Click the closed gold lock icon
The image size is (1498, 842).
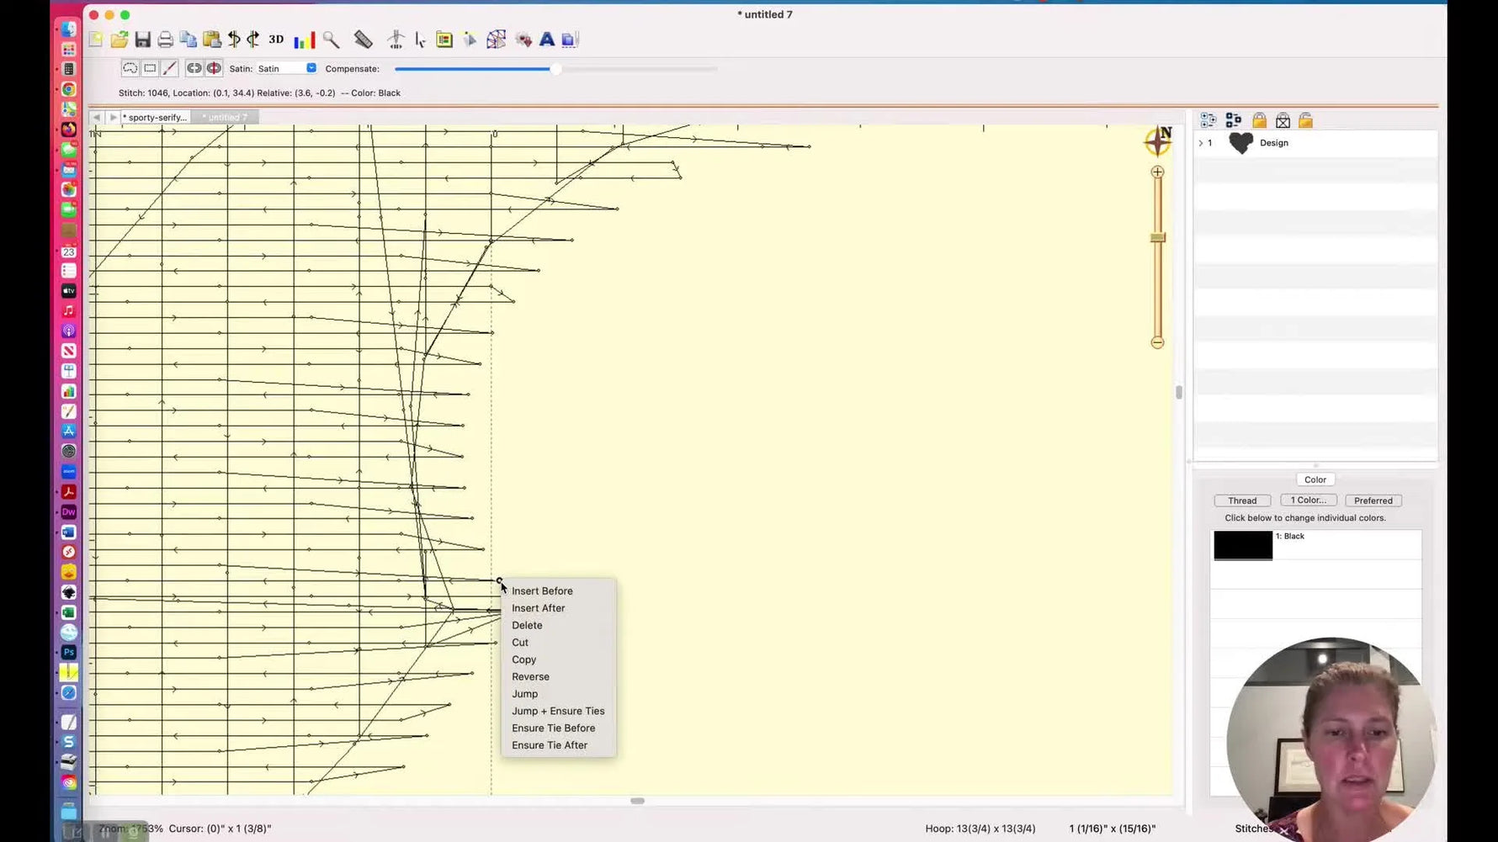(1259, 120)
